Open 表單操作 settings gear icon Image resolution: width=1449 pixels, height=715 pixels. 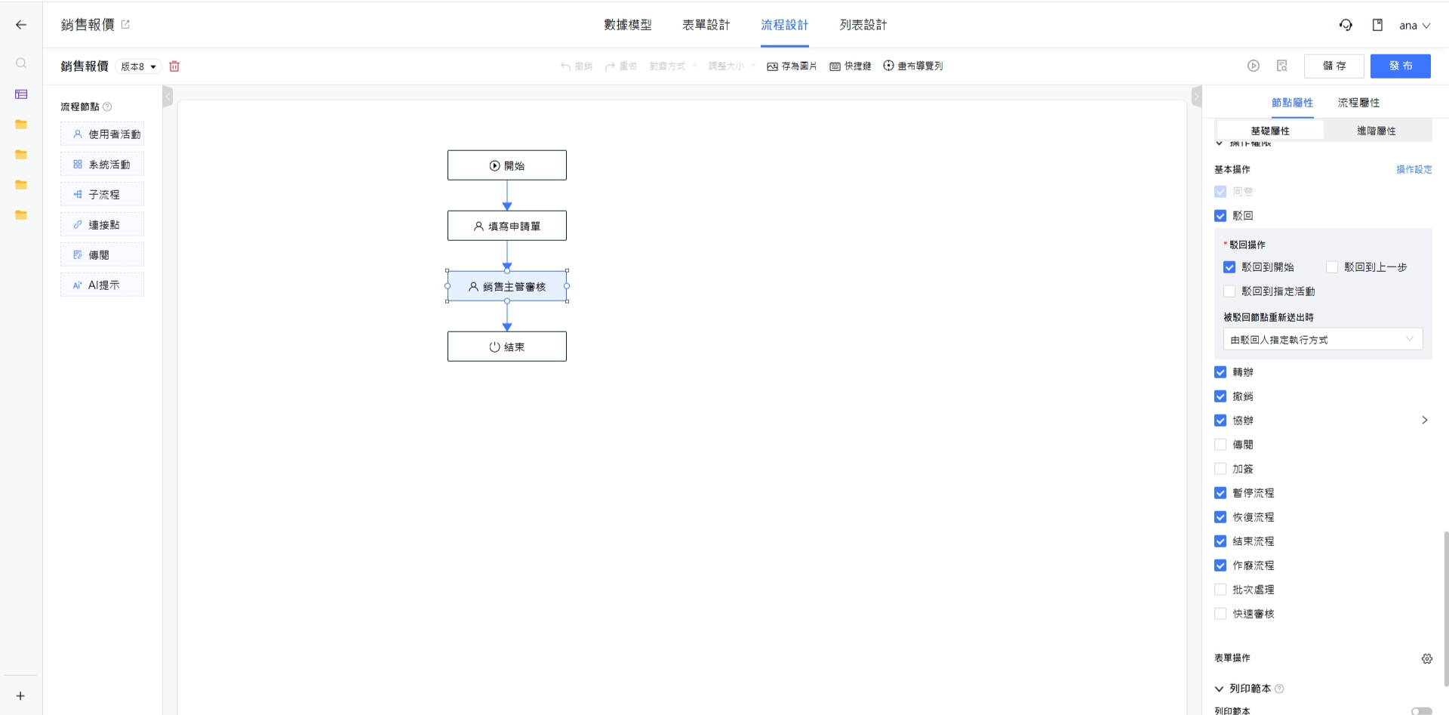click(1426, 658)
